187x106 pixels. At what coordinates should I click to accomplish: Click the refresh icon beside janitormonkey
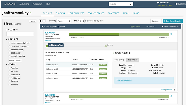point(30,13)
